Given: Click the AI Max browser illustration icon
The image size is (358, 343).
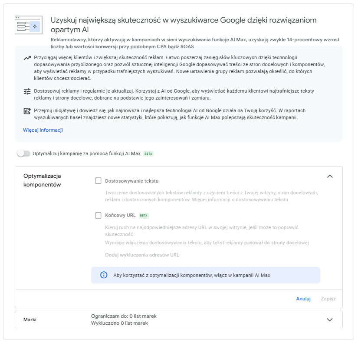Looking at the screenshot, I should click(29, 25).
